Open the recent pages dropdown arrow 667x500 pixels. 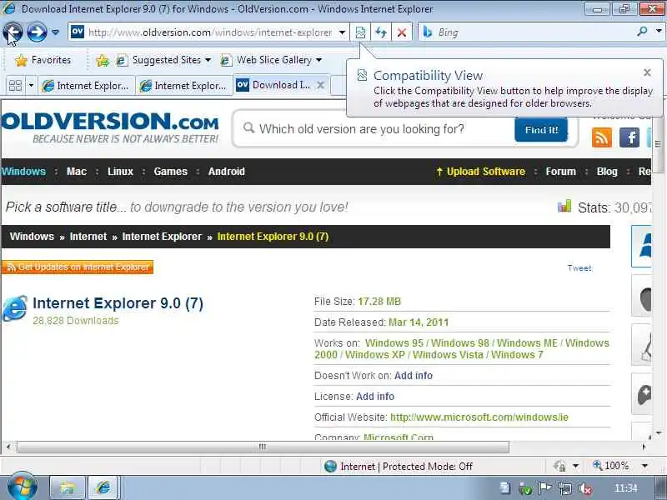tap(55, 32)
